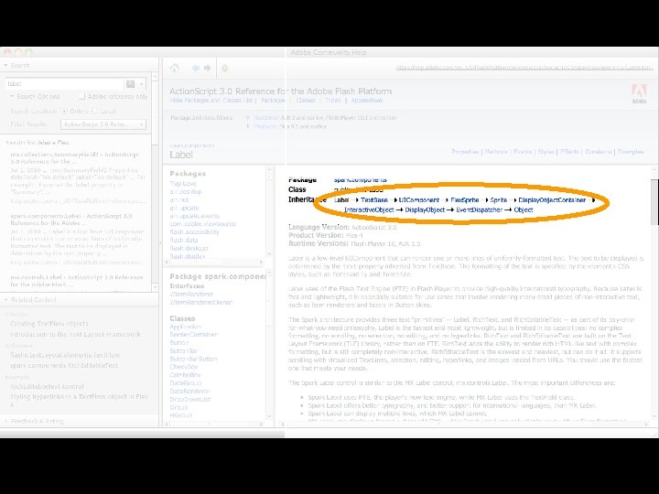Viewport: 659px width, 494px height.
Task: Open the spark.components.Label search result
Action: point(71,220)
